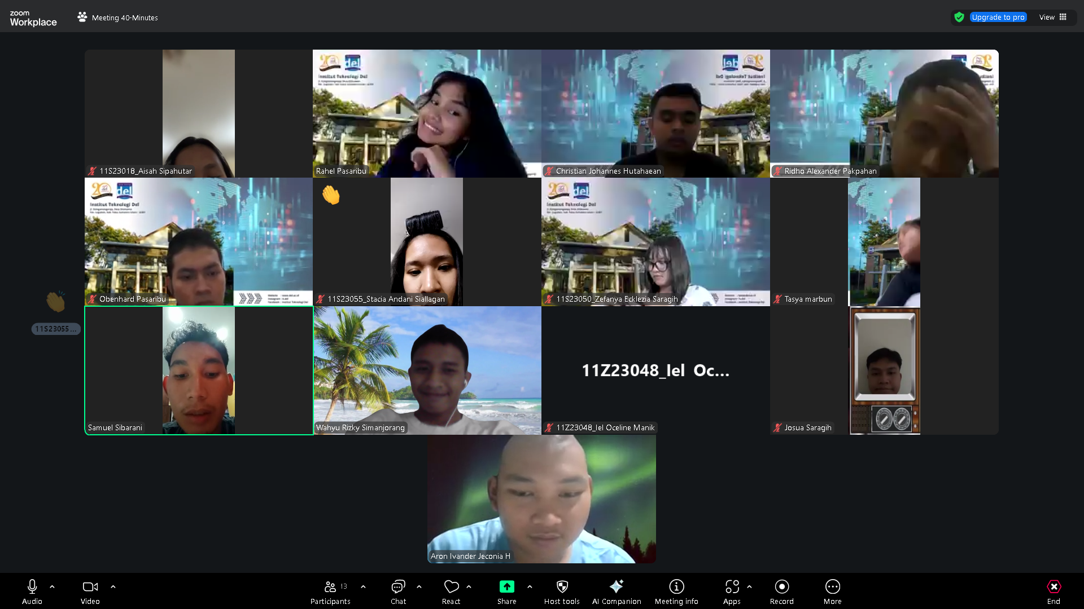1084x609 pixels.
Task: Click the green encryption shield icon
Action: click(959, 17)
